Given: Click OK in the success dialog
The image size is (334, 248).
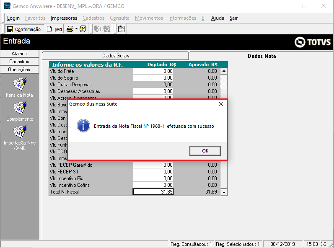Looking at the screenshot, I should 205,151.
